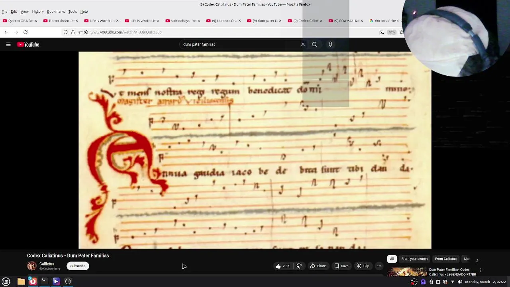
Task: Open the History menu
Action: coord(38,12)
